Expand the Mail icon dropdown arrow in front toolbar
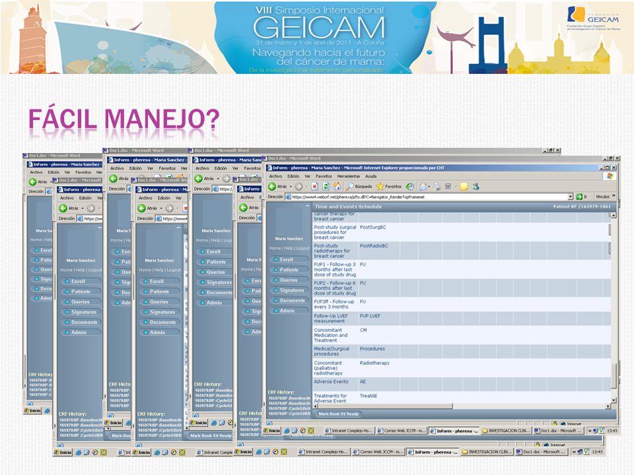 coord(429,187)
